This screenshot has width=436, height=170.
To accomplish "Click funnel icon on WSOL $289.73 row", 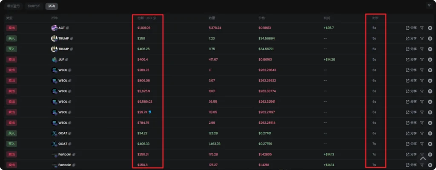I will coord(422,70).
